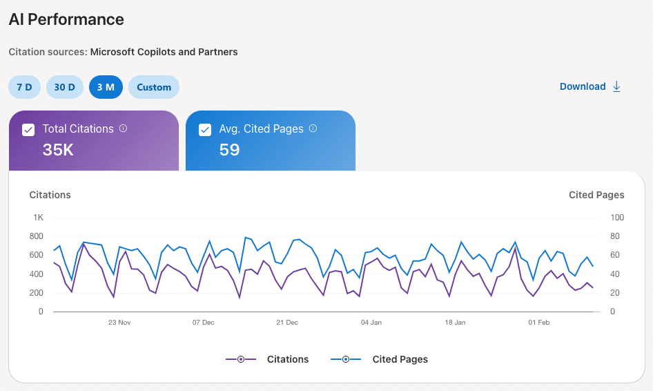Screen dimensions: 653x391
Task: Switch to the 30 D range
Action: click(65, 87)
